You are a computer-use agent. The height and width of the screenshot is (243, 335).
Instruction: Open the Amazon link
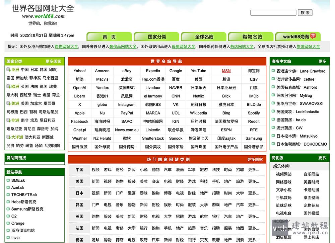tap(102, 71)
